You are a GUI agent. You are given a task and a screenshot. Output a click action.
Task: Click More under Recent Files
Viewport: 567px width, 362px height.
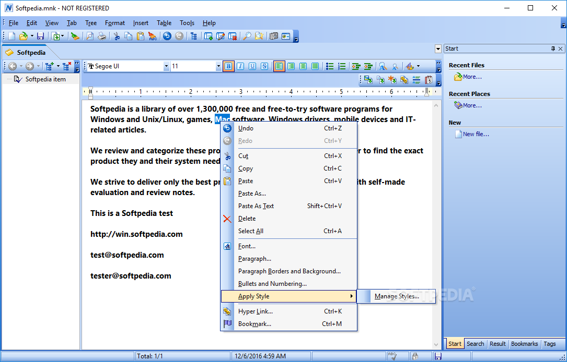click(472, 77)
